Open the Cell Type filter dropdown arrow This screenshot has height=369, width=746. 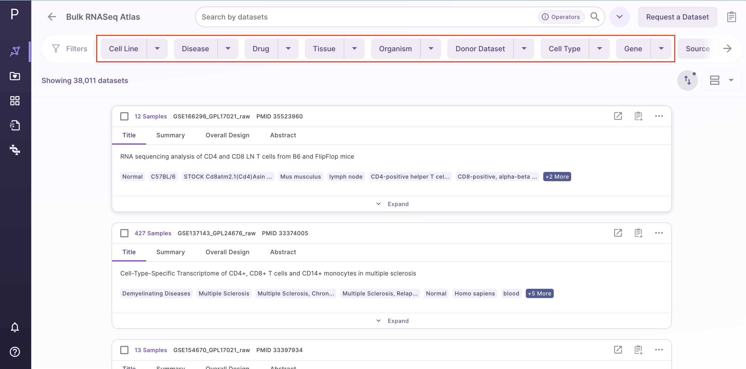(599, 49)
